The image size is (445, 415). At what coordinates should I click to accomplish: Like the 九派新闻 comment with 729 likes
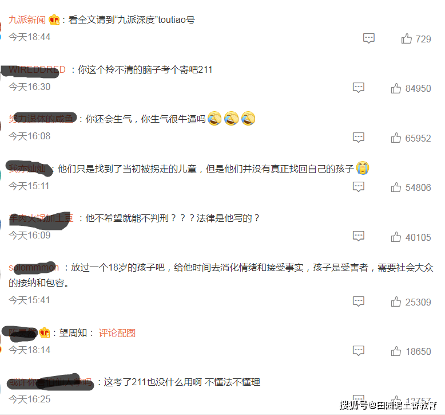(x=407, y=38)
